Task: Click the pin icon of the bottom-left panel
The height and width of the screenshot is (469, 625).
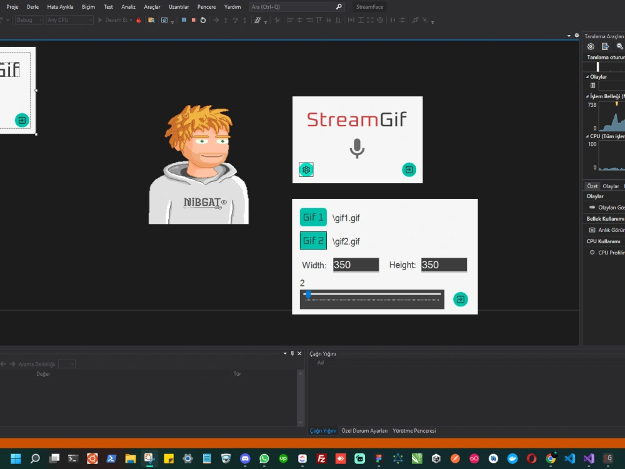Action: pyautogui.click(x=292, y=353)
